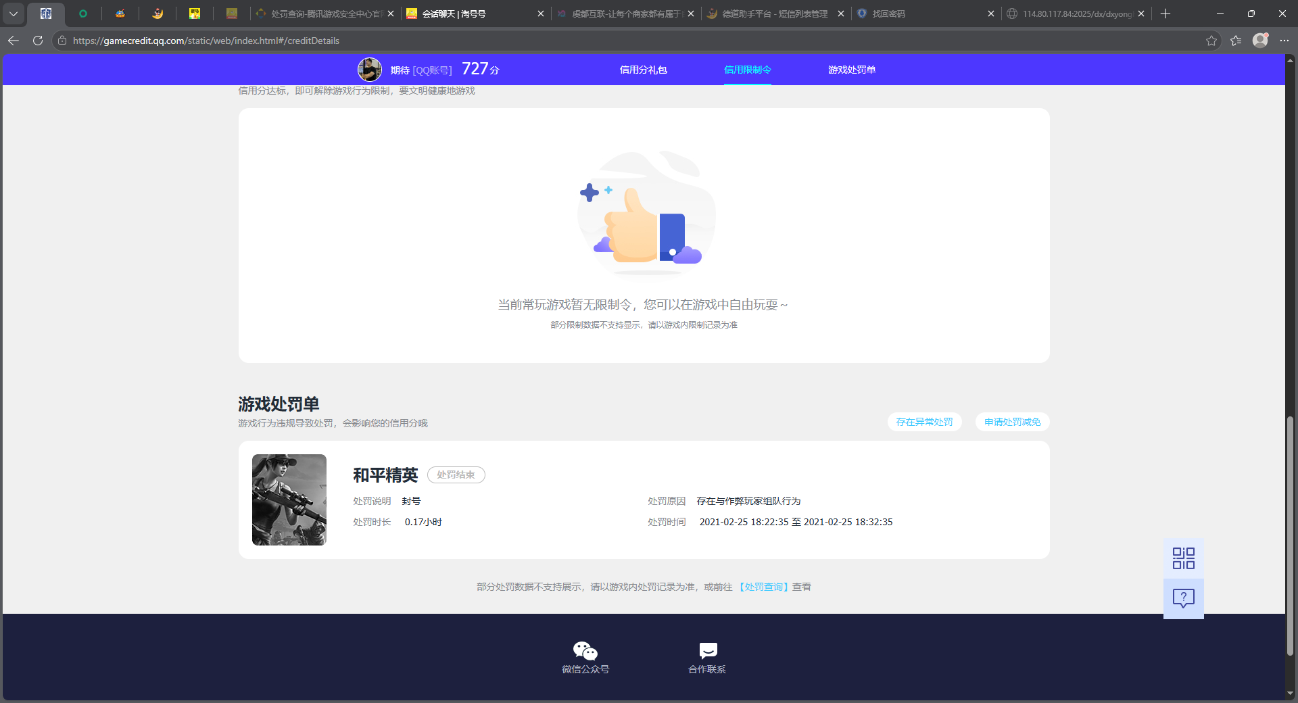Screen dimensions: 1298x703
Task: Switch to the 114.80.117.84:2025 tab
Action: (1076, 14)
